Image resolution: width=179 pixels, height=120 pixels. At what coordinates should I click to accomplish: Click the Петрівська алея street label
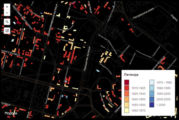point(143,13)
